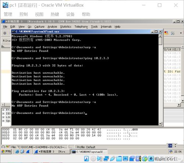Click VirtualBox keyboard capture arrow icon
Image resolution: width=184 pixels, height=163 pixels.
[151, 159]
